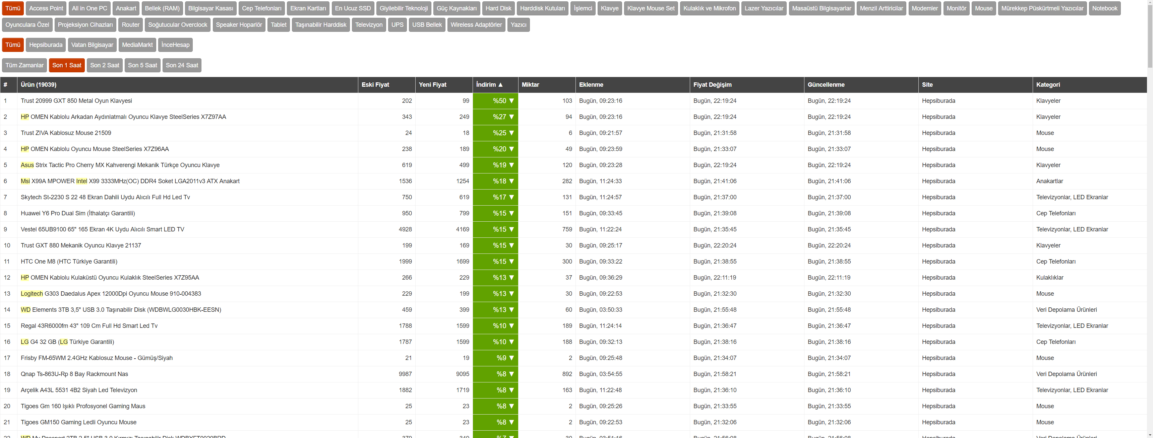Filter by MediaMarkt store

(x=137, y=45)
